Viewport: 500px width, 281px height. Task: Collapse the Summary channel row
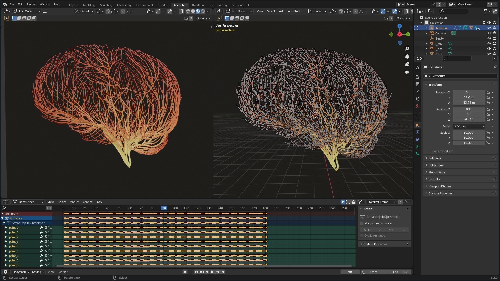pos(2,214)
